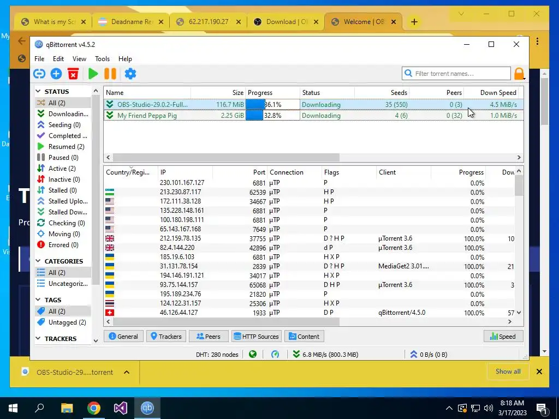Sort peers by Client column
This screenshot has height=419, width=559.
click(x=403, y=172)
